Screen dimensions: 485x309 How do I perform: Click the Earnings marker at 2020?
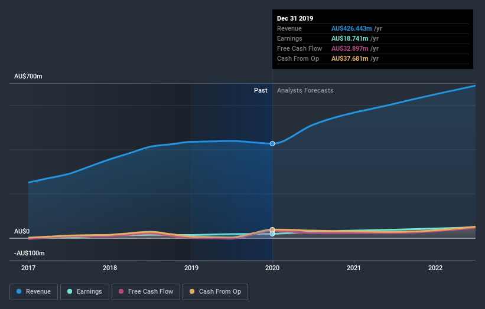pyautogui.click(x=272, y=234)
